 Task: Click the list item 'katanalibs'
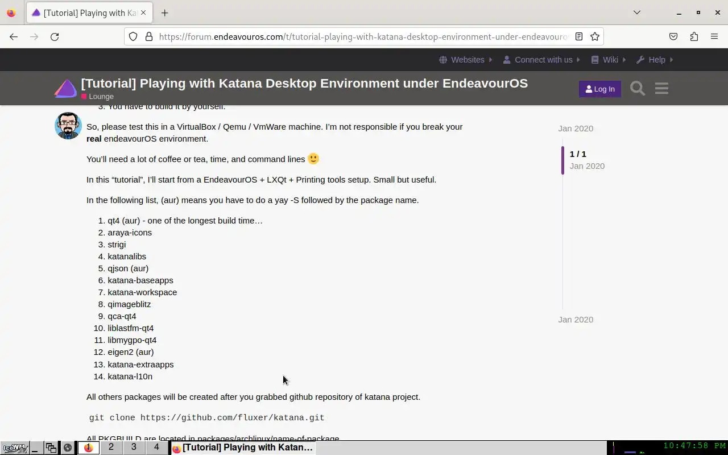coord(127,257)
